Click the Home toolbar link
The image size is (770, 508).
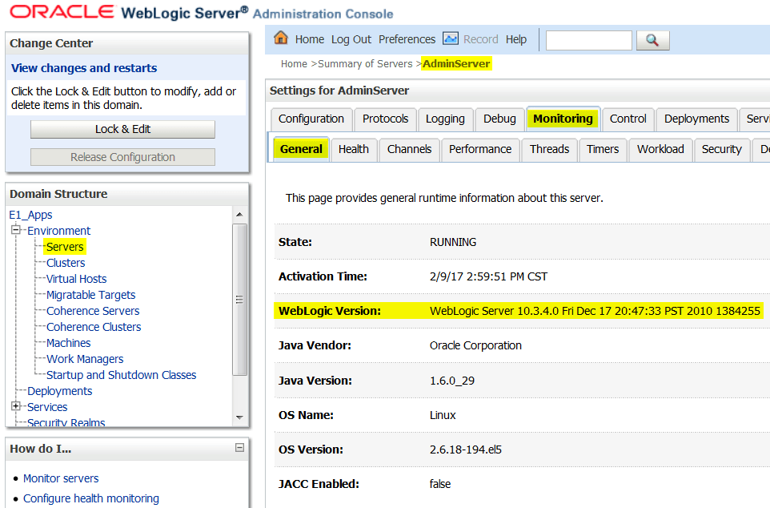(x=310, y=39)
